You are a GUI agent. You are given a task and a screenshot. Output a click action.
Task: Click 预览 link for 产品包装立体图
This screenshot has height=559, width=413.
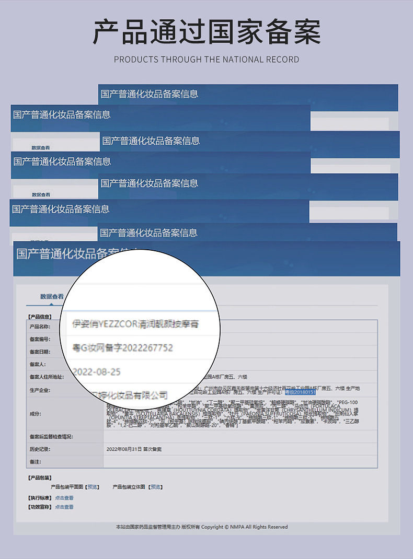(155, 487)
